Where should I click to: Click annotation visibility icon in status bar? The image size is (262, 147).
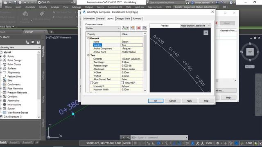pyautogui.click(x=193, y=143)
